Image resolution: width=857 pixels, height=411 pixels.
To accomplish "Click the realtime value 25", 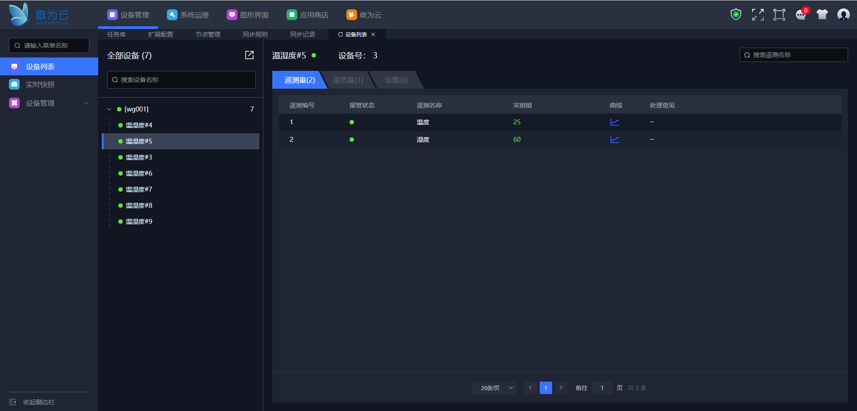I will click(517, 122).
